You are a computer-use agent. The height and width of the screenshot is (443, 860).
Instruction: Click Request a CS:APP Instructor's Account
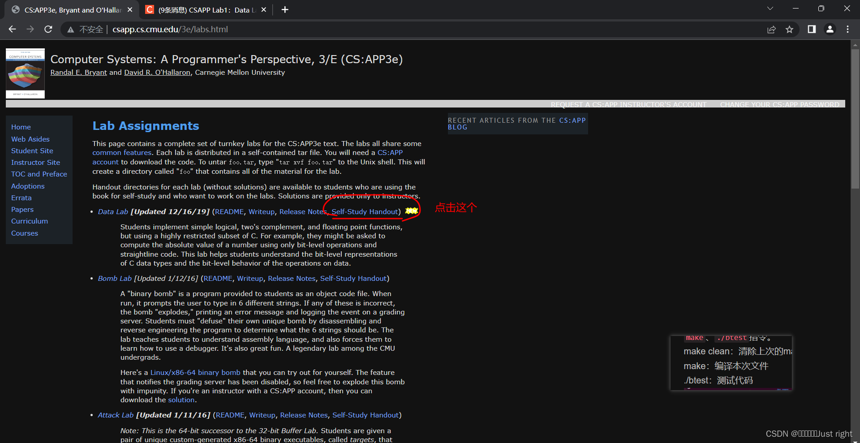tap(628, 104)
